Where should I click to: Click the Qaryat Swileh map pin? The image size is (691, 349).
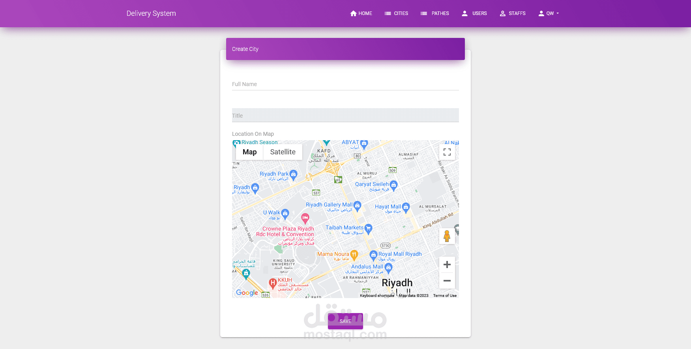[393, 185]
